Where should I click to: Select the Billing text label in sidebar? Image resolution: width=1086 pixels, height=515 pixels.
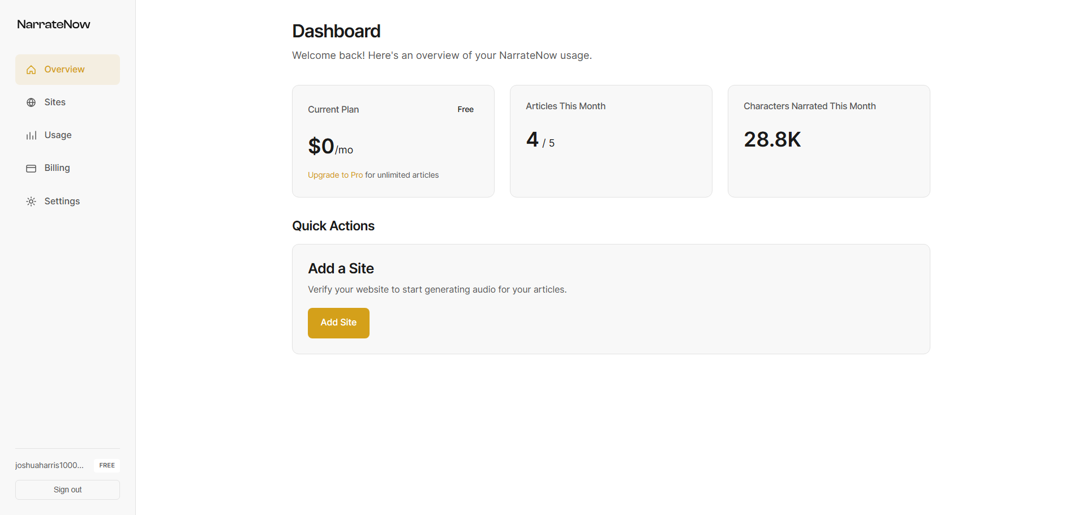click(x=57, y=168)
